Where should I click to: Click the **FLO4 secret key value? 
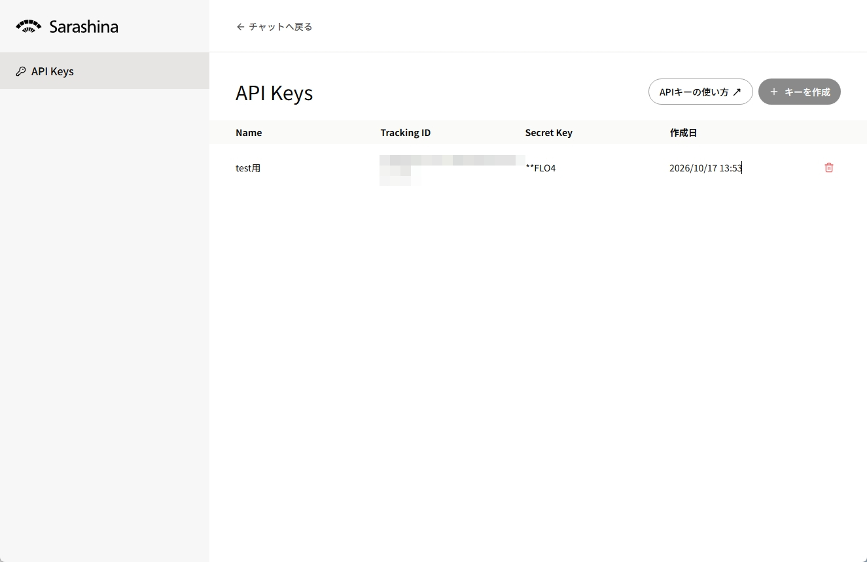[540, 168]
